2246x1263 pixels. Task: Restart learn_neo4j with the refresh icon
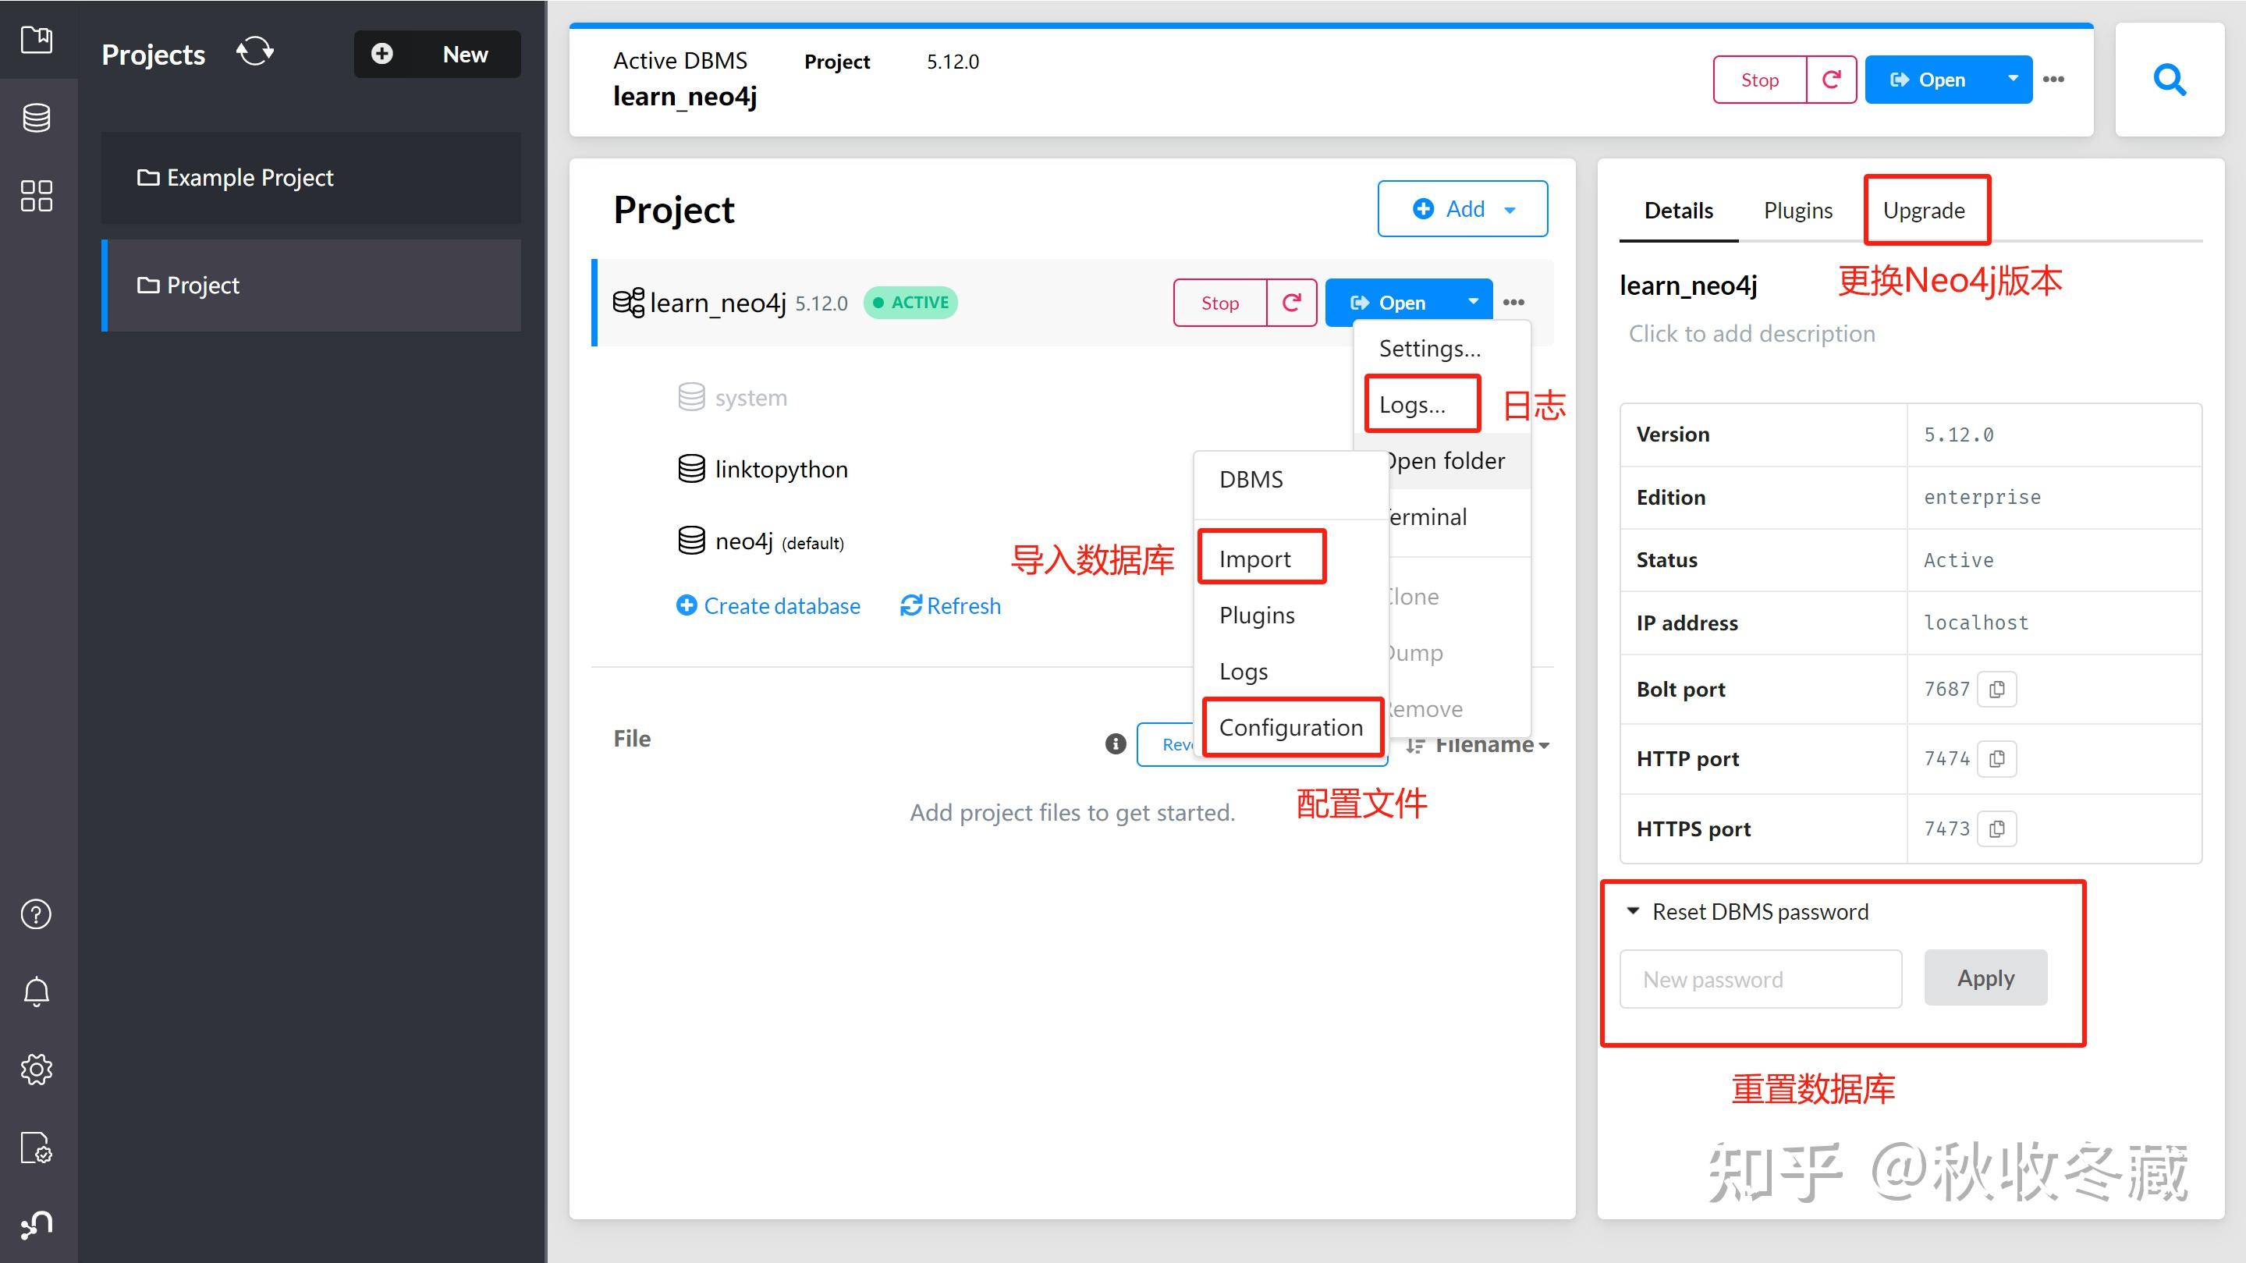click(x=1291, y=303)
